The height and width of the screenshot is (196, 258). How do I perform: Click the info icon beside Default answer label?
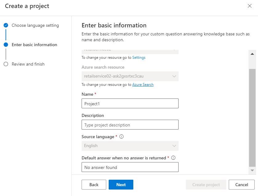pyautogui.click(x=173, y=158)
